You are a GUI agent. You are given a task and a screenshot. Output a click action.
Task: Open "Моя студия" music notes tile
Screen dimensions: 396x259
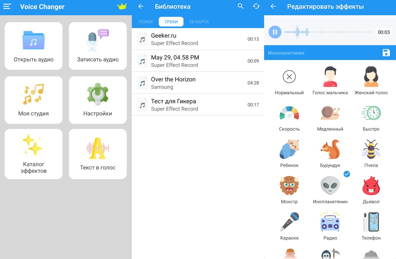point(34,100)
